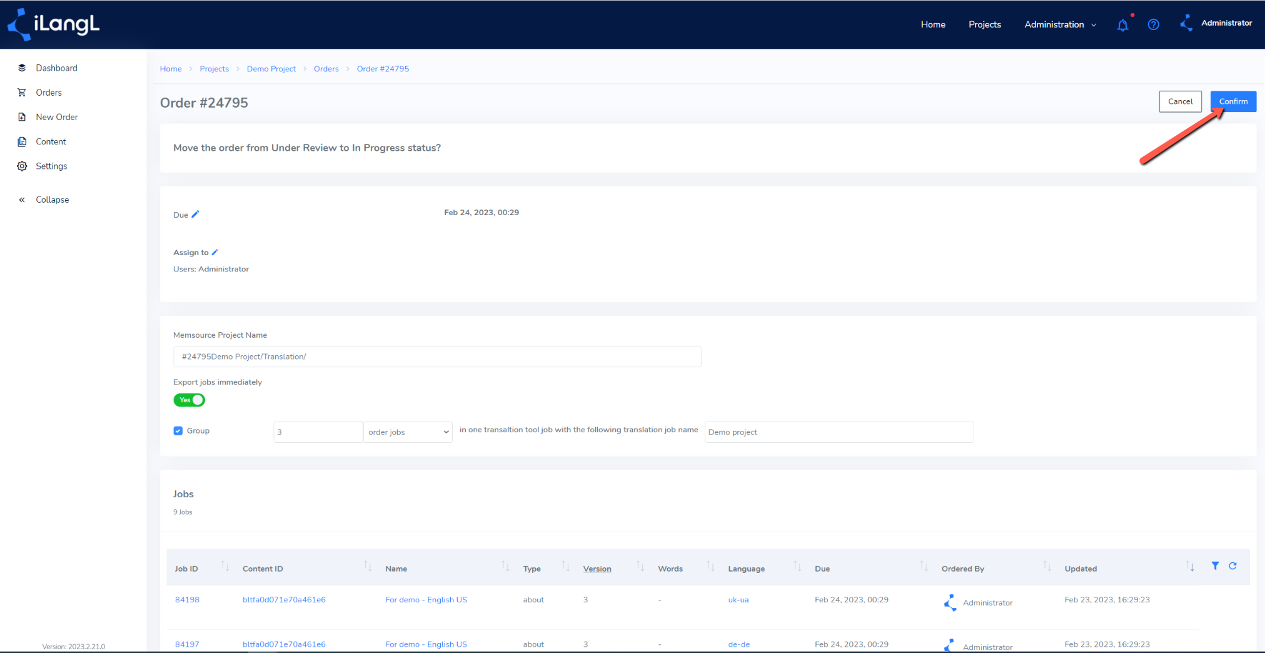Image resolution: width=1265 pixels, height=653 pixels.
Task: Click the iLangL logo
Action: coord(53,24)
